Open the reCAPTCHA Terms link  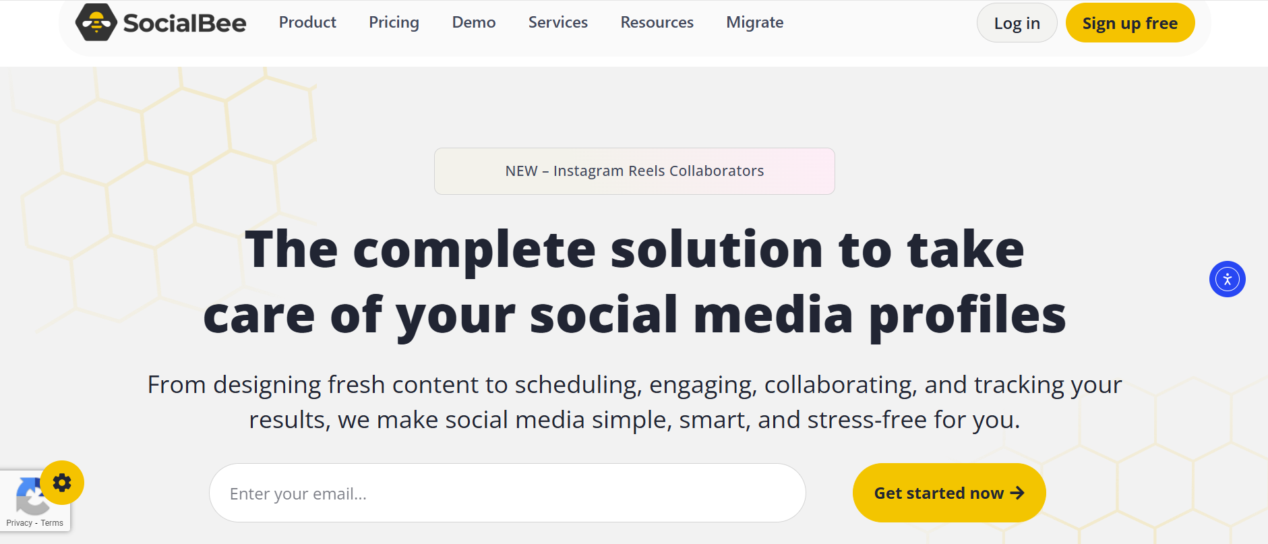(52, 523)
